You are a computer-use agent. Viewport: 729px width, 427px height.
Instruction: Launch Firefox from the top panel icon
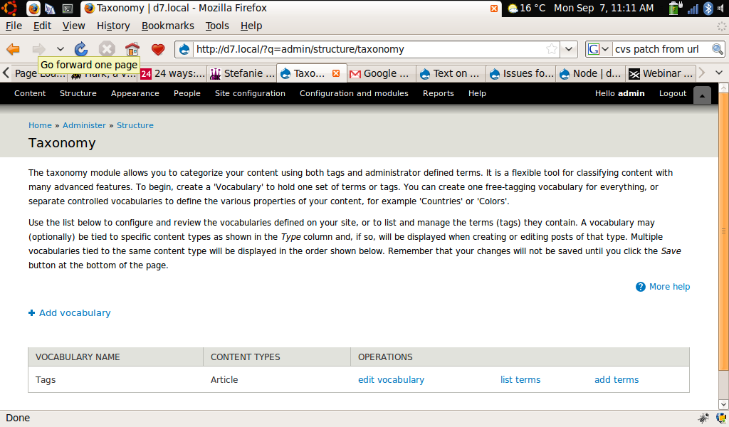[33, 9]
